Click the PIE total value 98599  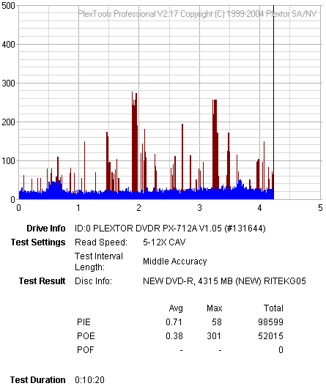tap(270, 322)
